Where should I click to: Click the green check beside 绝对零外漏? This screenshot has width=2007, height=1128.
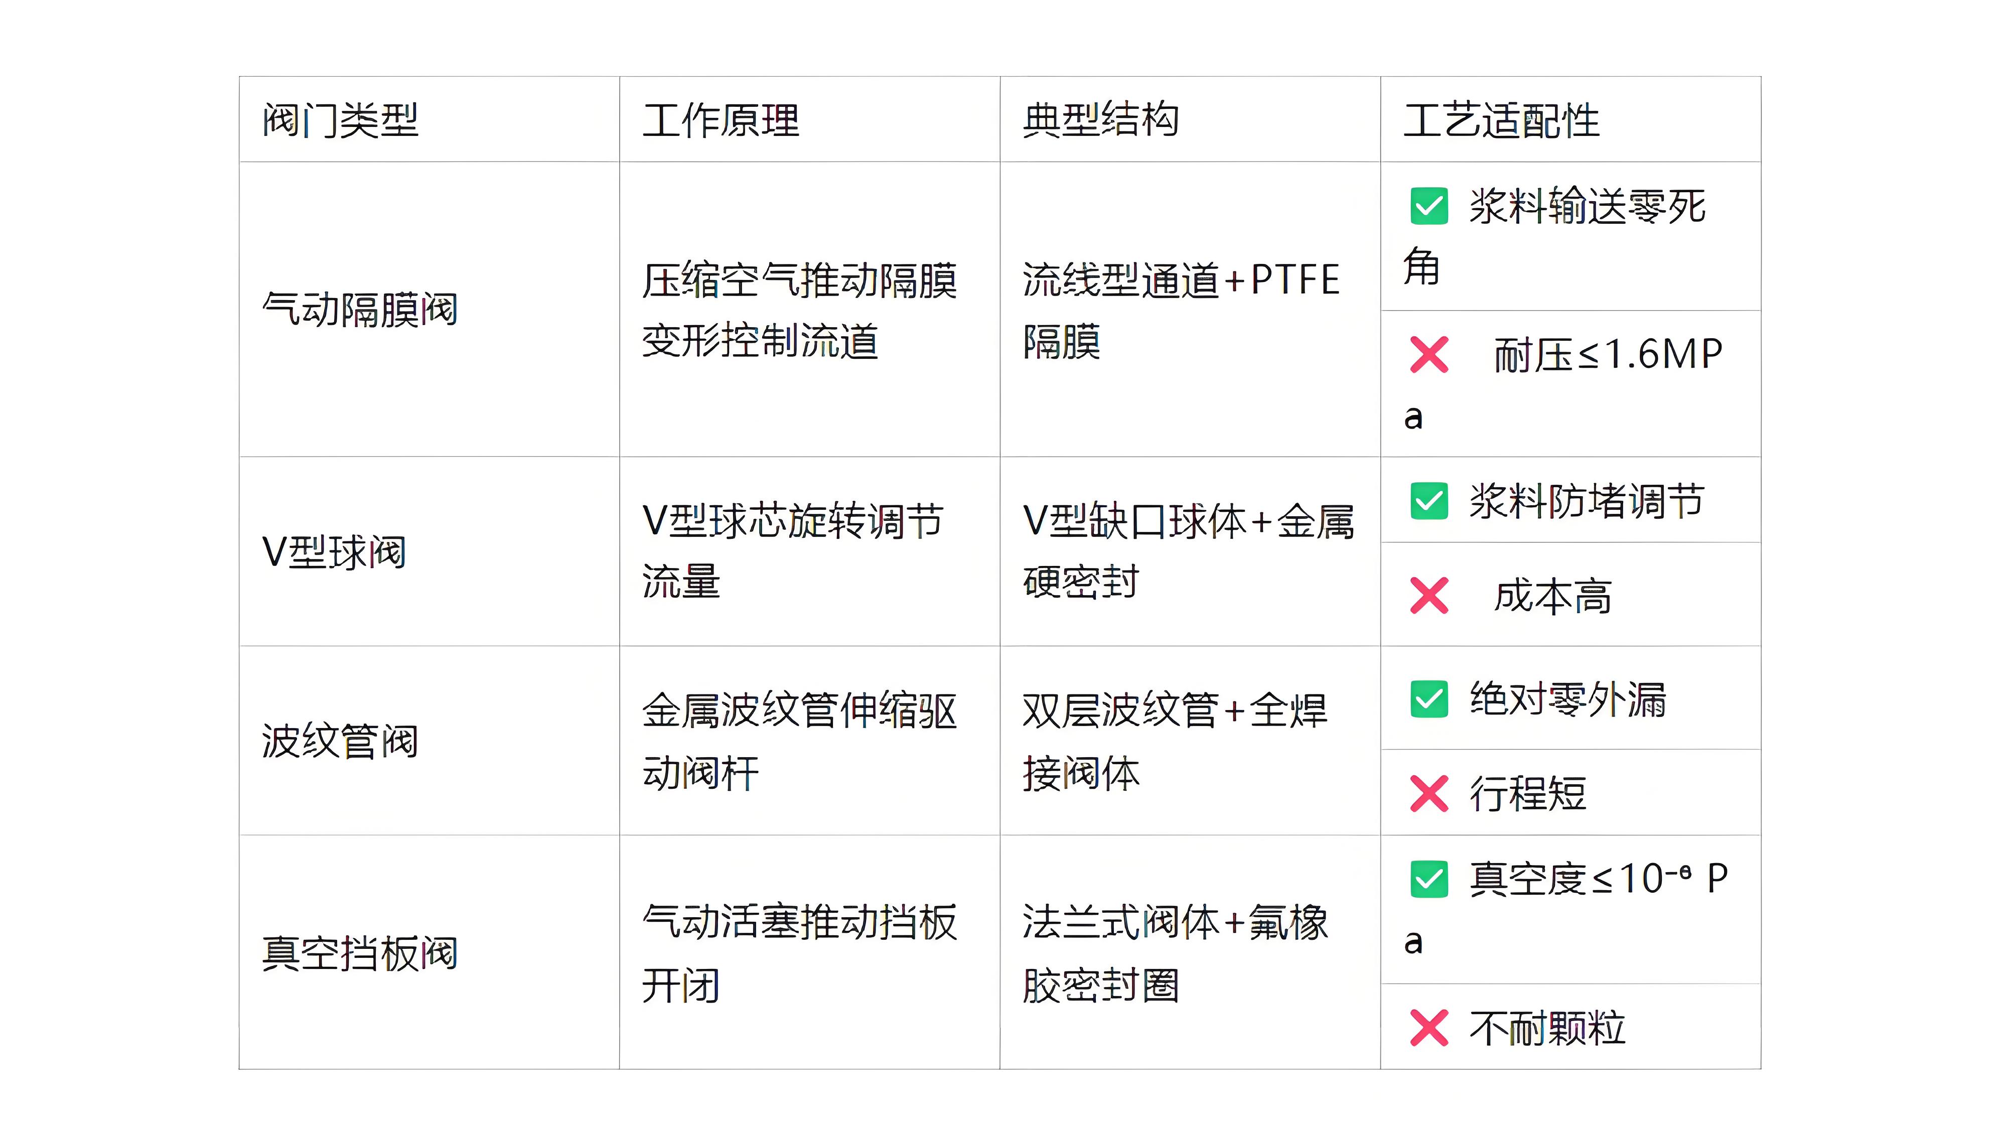(1429, 699)
